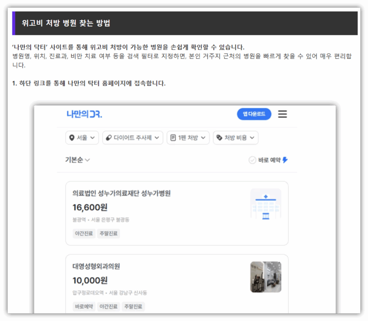
Task: Click the 바로예약 tag on the 대영성형외과의원 card
Action: pyautogui.click(x=84, y=306)
